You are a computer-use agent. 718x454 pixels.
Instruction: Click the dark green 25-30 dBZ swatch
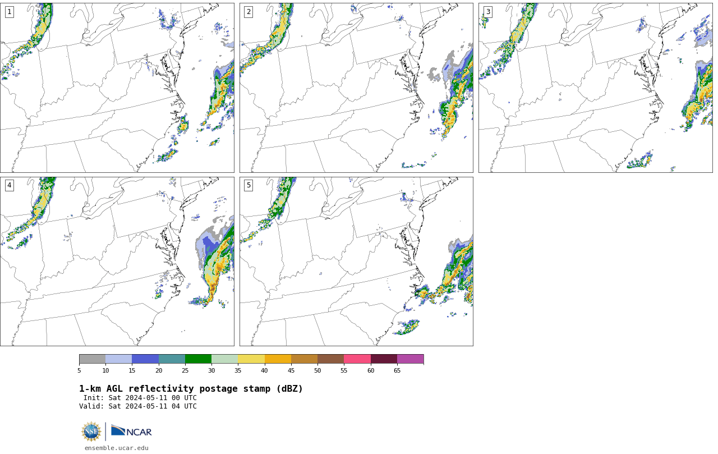(198, 359)
